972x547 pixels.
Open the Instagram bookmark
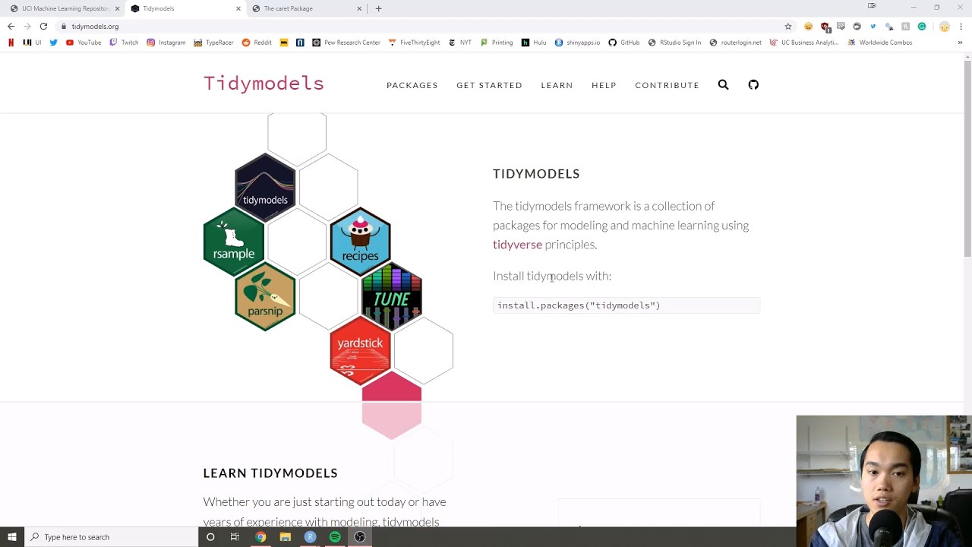point(166,43)
